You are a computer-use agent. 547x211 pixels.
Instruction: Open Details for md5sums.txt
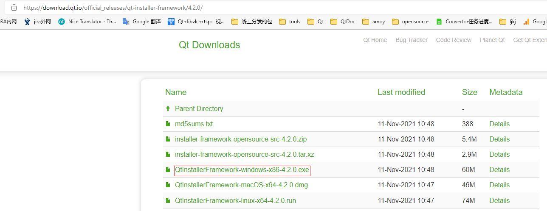499,124
